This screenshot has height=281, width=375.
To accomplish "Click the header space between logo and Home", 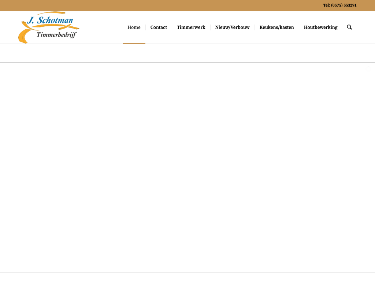I will pos(101,27).
